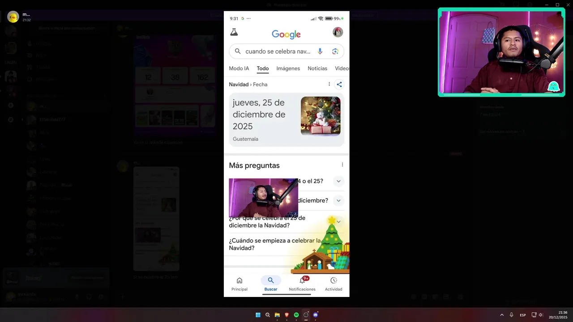Viewport: 573px width, 322px height.
Task: Open Discord from the taskbar
Action: coord(316,315)
